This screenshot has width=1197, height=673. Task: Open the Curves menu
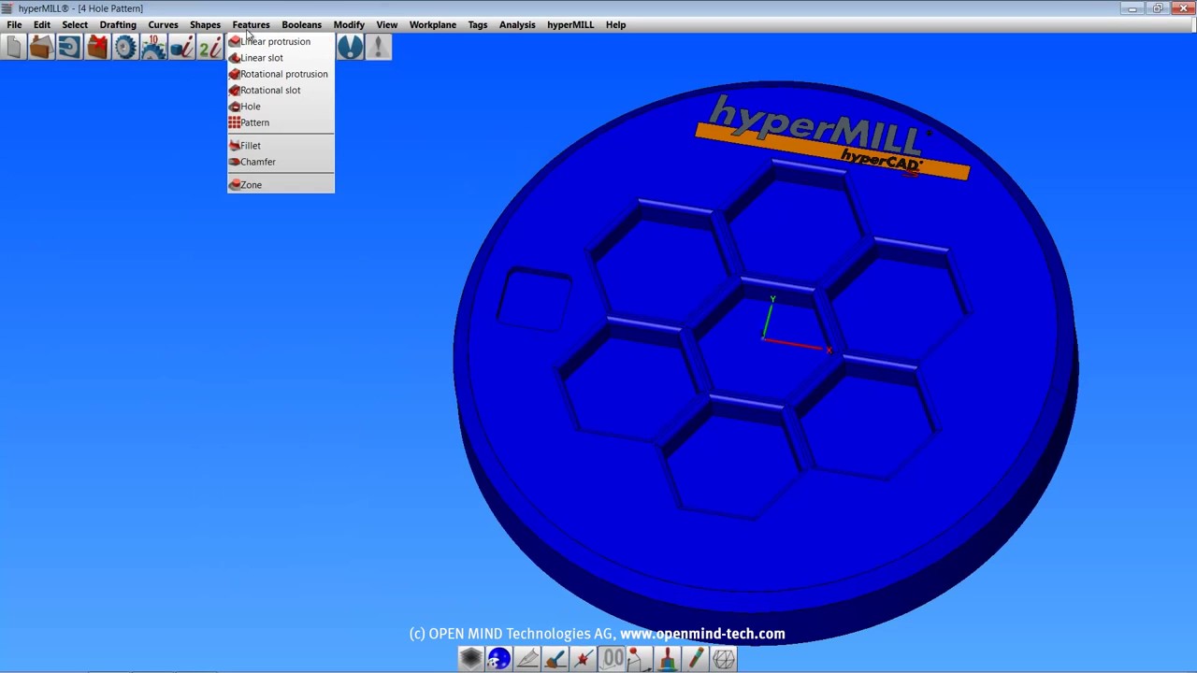(x=163, y=25)
